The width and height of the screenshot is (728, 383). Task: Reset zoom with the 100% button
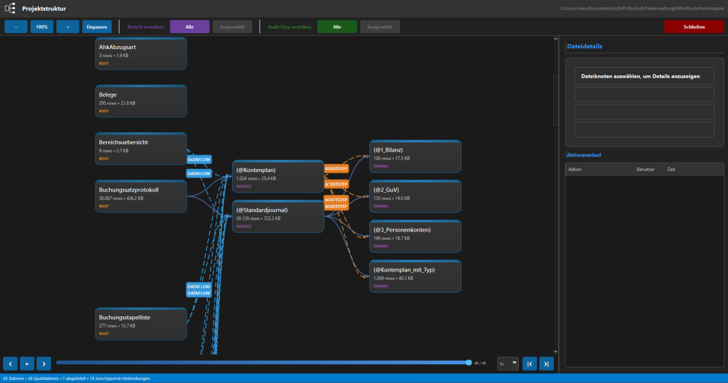click(42, 27)
